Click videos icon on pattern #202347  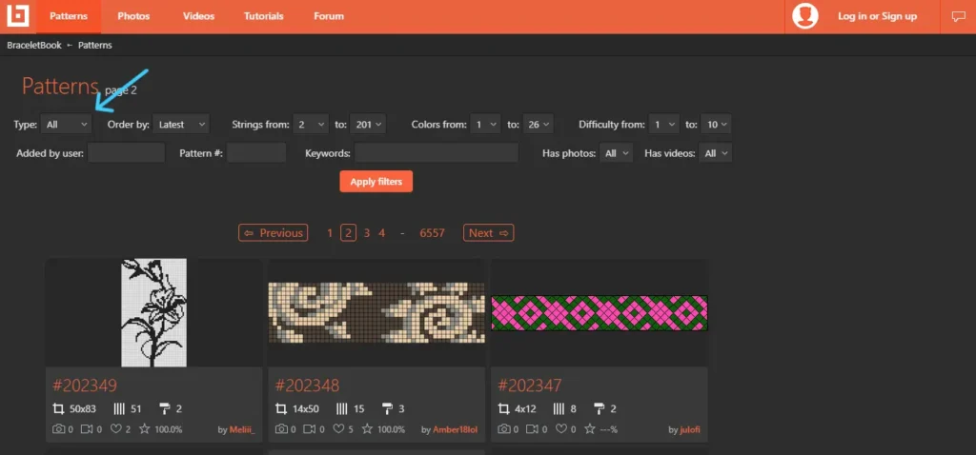531,429
